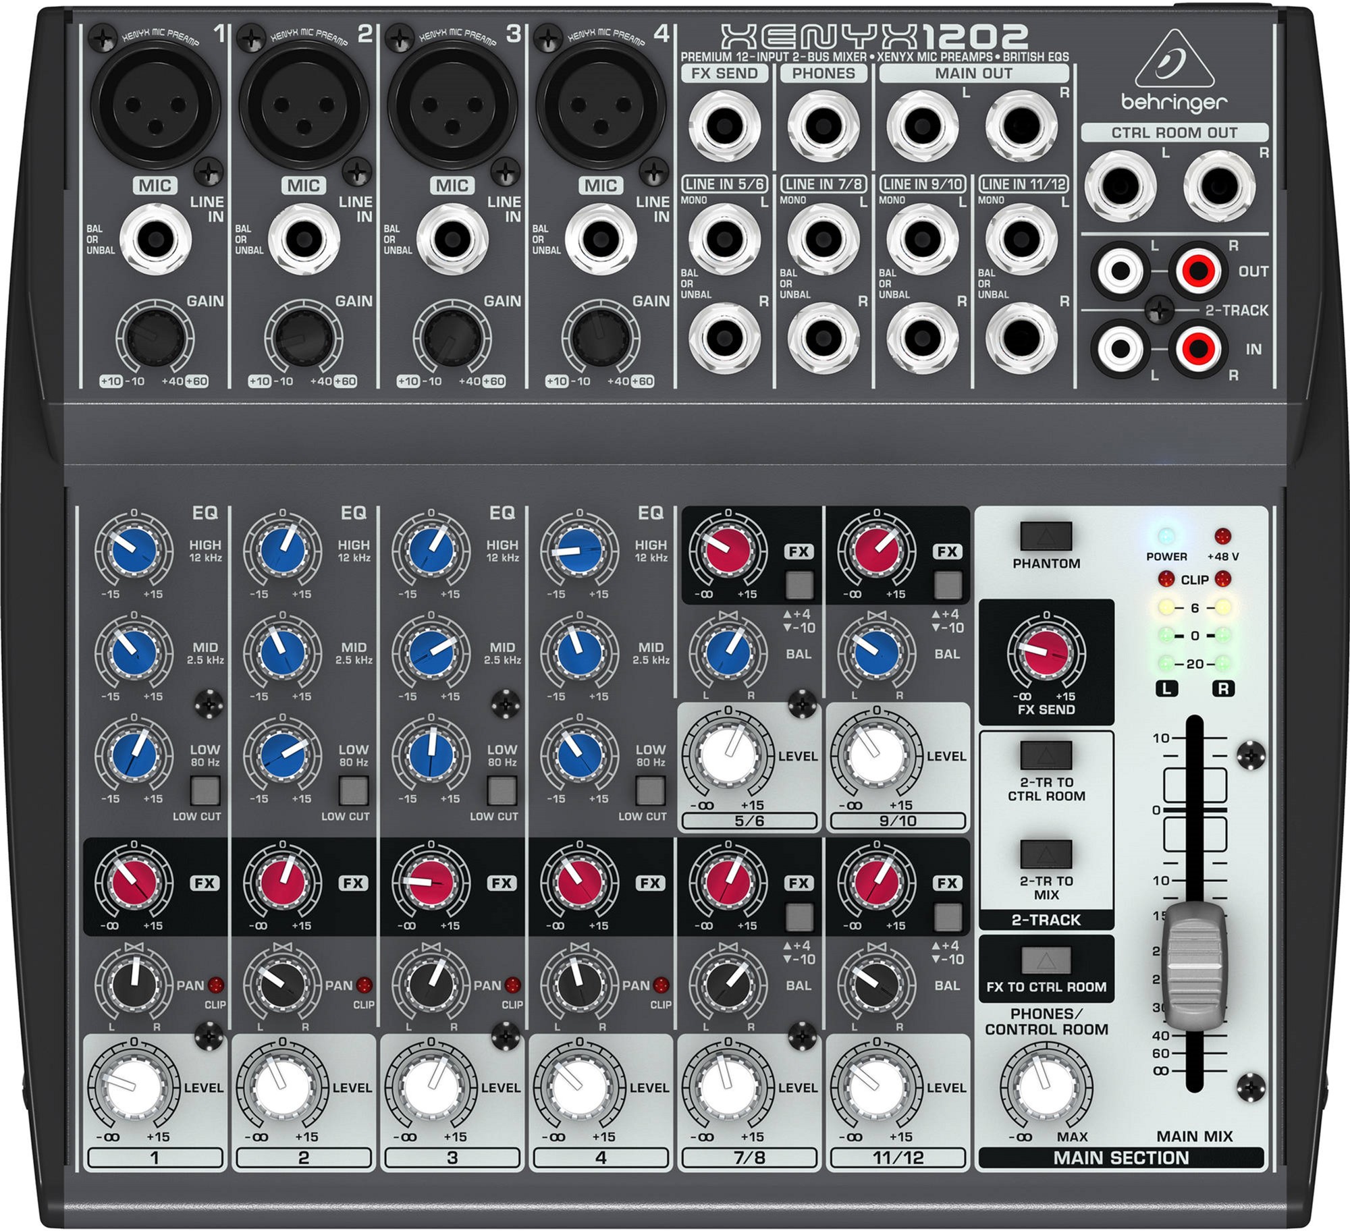1350x1231 pixels.
Task: Click channel 9/10 blue BAL knob
Action: click(877, 653)
